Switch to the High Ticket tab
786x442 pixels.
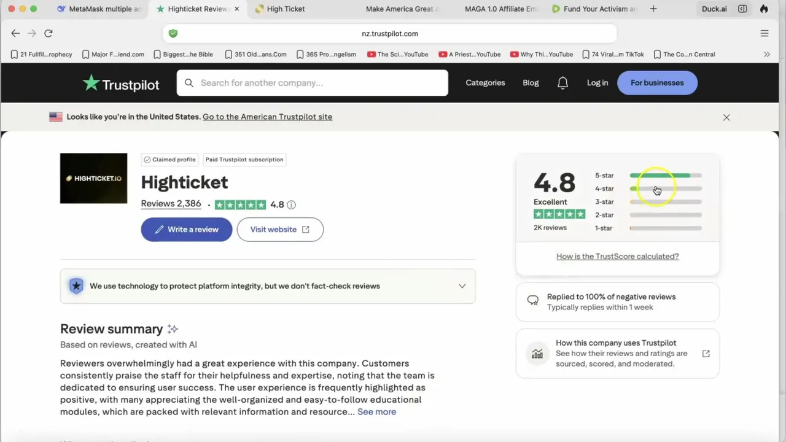286,9
